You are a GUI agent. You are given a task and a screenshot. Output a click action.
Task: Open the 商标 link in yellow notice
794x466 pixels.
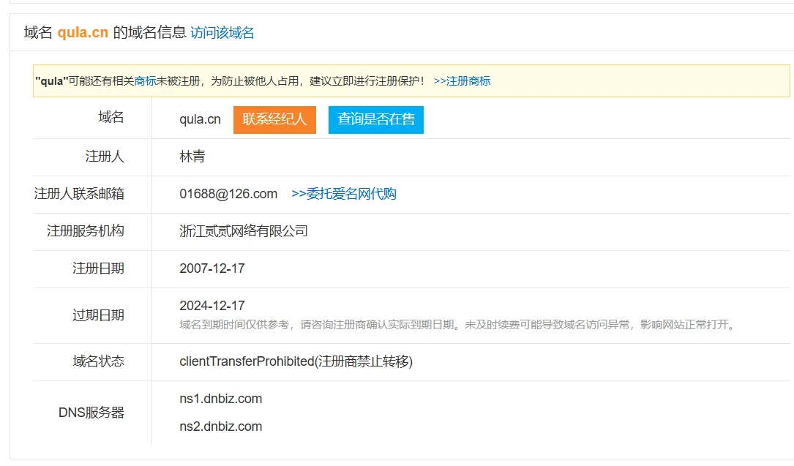click(145, 81)
